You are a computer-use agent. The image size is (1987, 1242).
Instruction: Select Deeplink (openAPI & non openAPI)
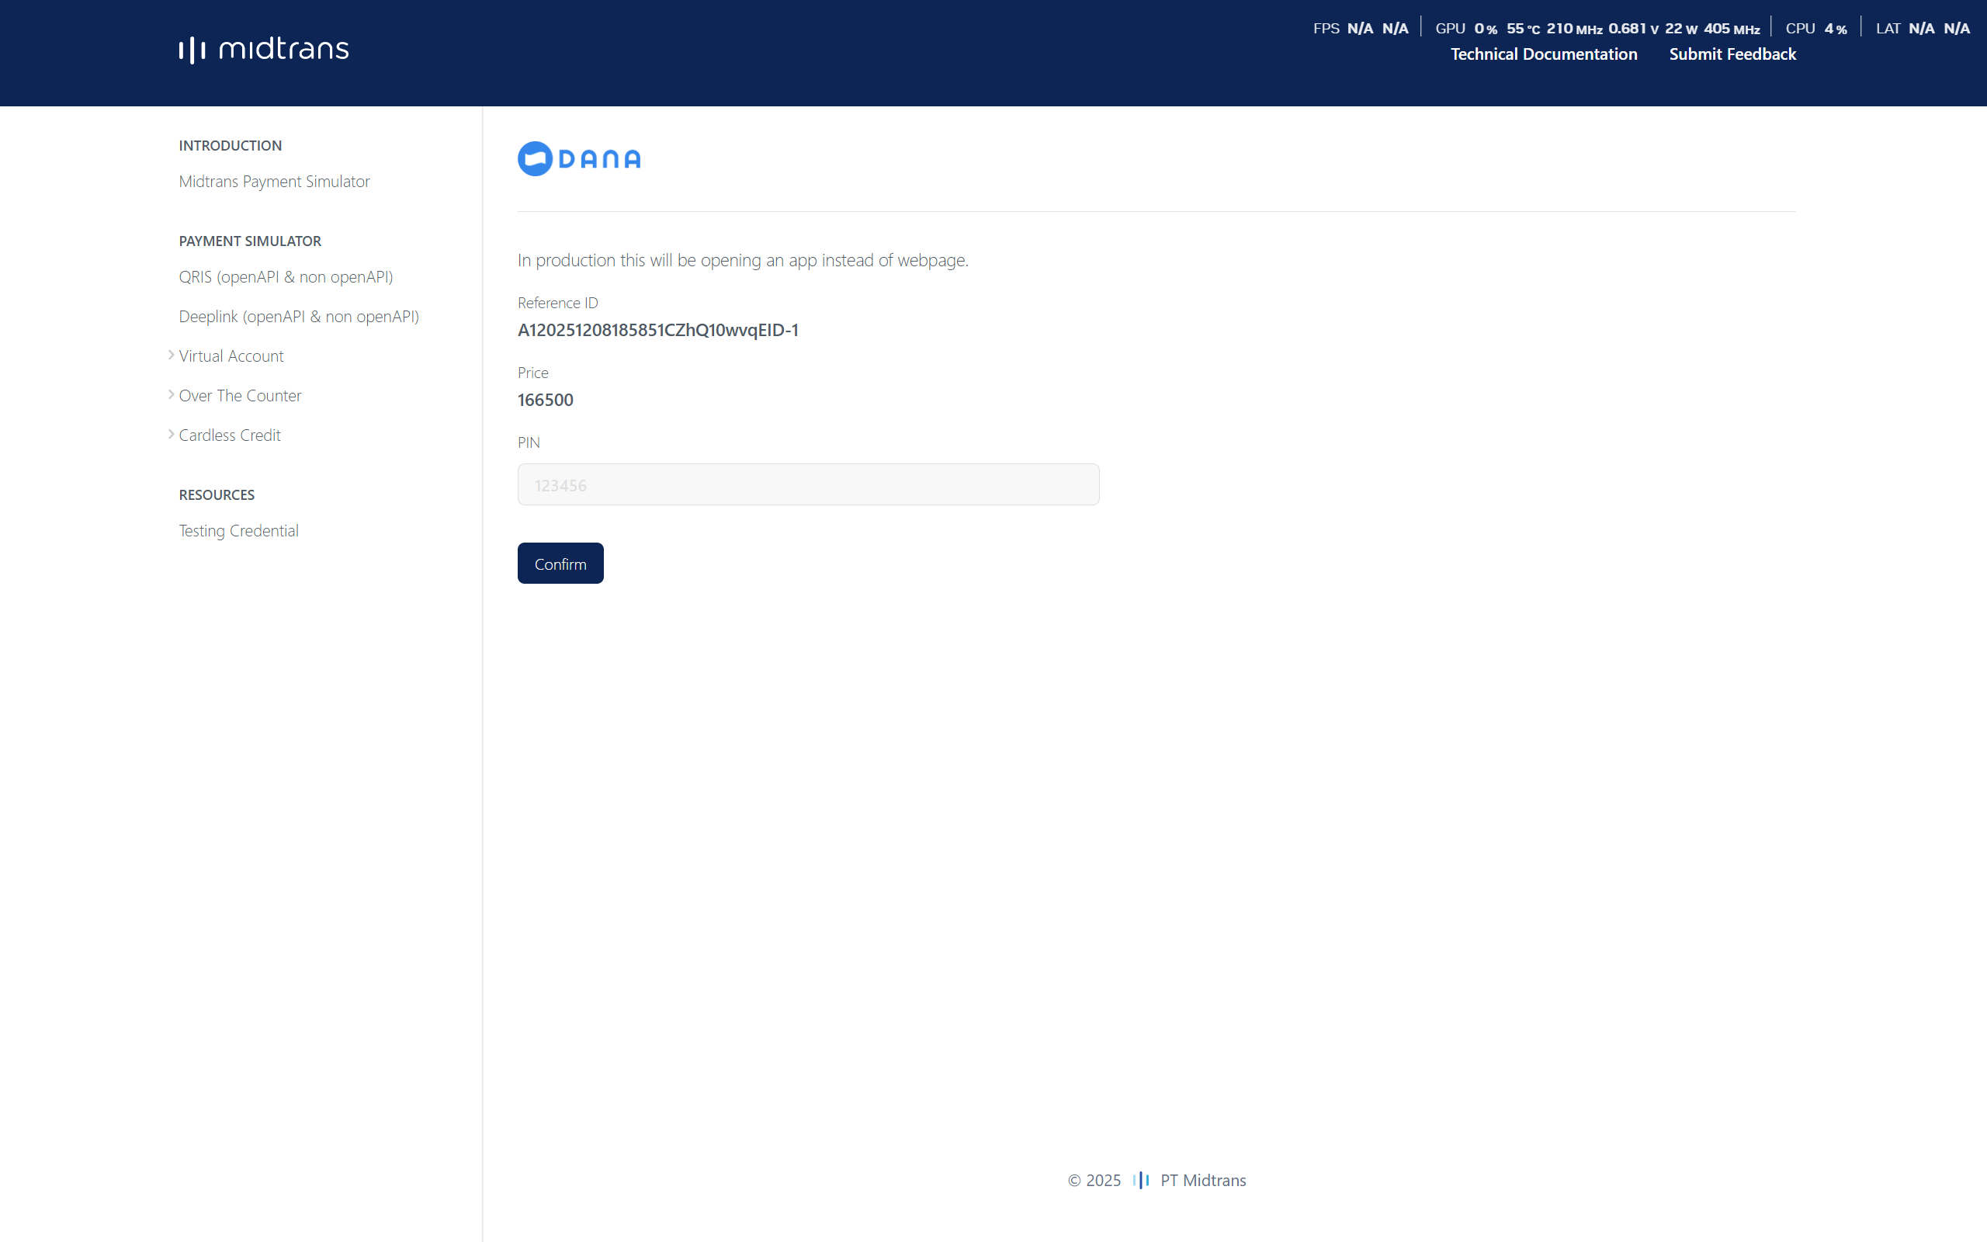coord(299,316)
